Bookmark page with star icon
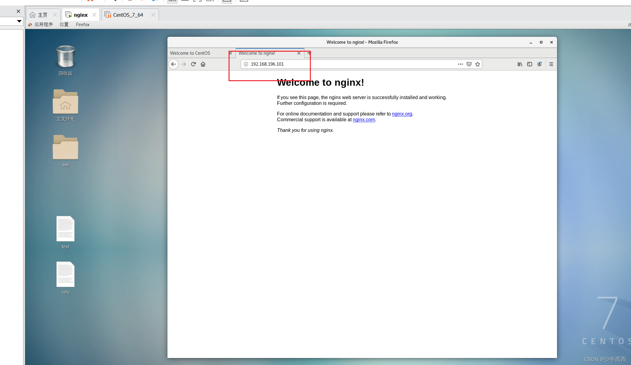631x365 pixels. pyautogui.click(x=478, y=64)
